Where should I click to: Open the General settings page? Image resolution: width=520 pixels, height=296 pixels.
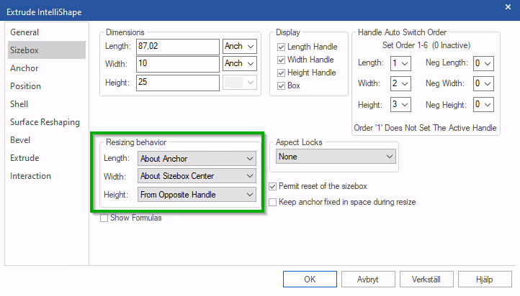[x=24, y=32]
